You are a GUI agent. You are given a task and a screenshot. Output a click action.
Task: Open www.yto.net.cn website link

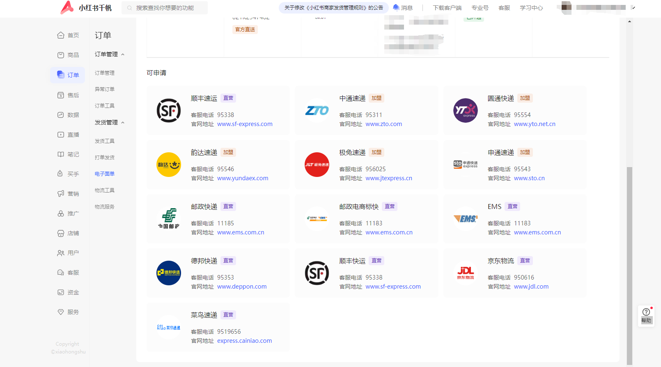tap(535, 124)
